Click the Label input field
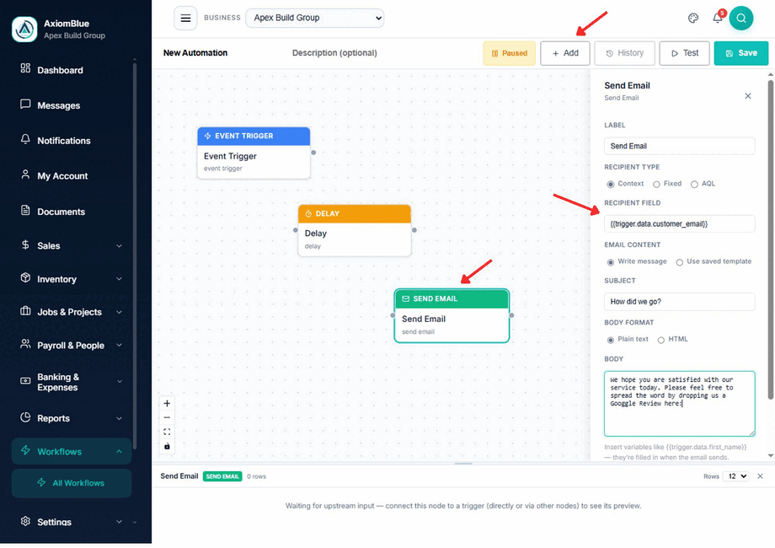The height and width of the screenshot is (548, 775). (679, 147)
